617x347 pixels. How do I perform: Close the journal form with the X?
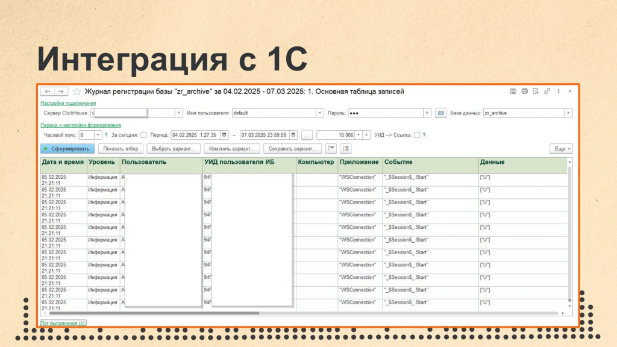pyautogui.click(x=570, y=91)
